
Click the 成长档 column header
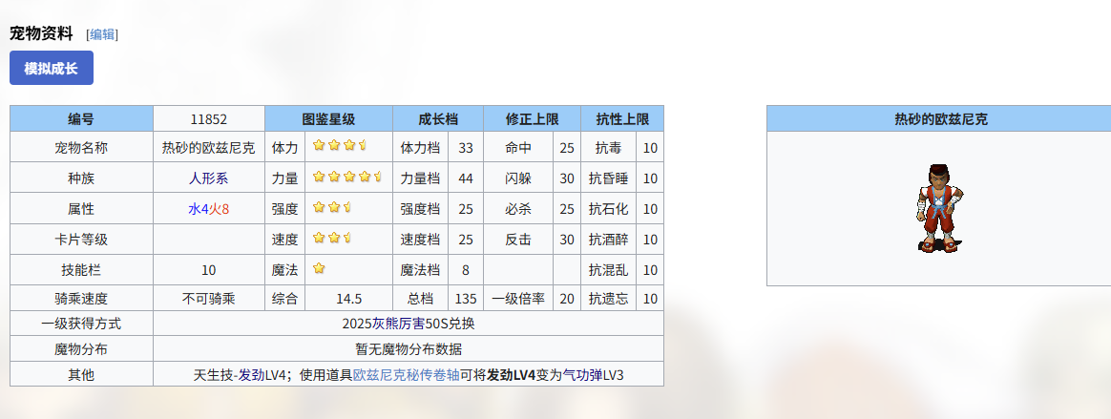[438, 118]
